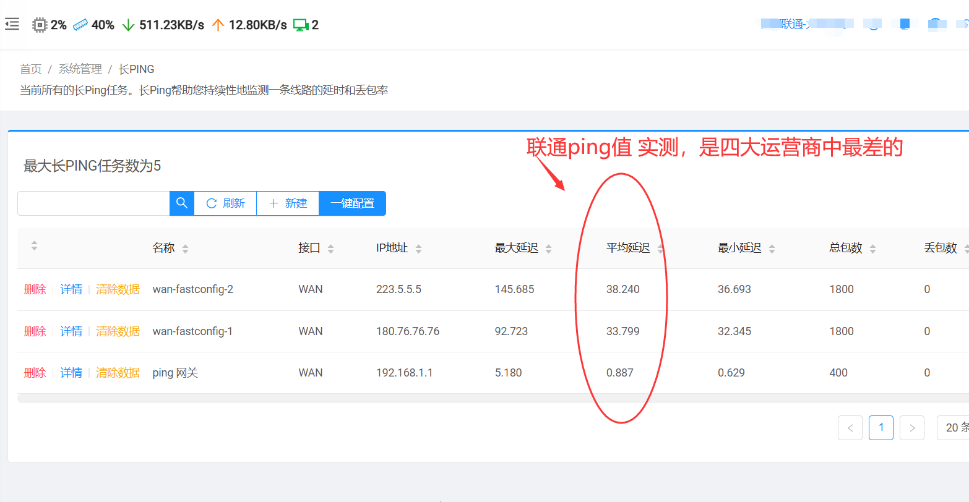Clear data for wan-fastconfig-1

click(x=118, y=331)
